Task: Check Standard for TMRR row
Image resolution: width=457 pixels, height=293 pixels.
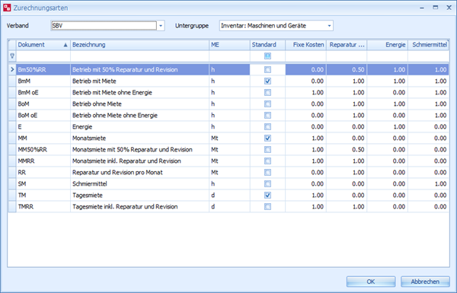Action: (x=267, y=206)
